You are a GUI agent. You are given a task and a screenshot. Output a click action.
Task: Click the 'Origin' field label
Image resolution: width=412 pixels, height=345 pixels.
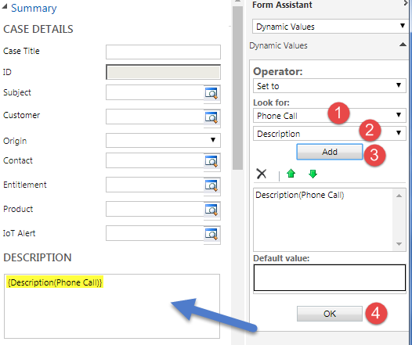pos(15,141)
